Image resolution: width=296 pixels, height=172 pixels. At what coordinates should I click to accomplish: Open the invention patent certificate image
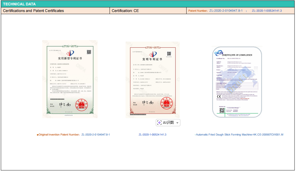(153, 80)
